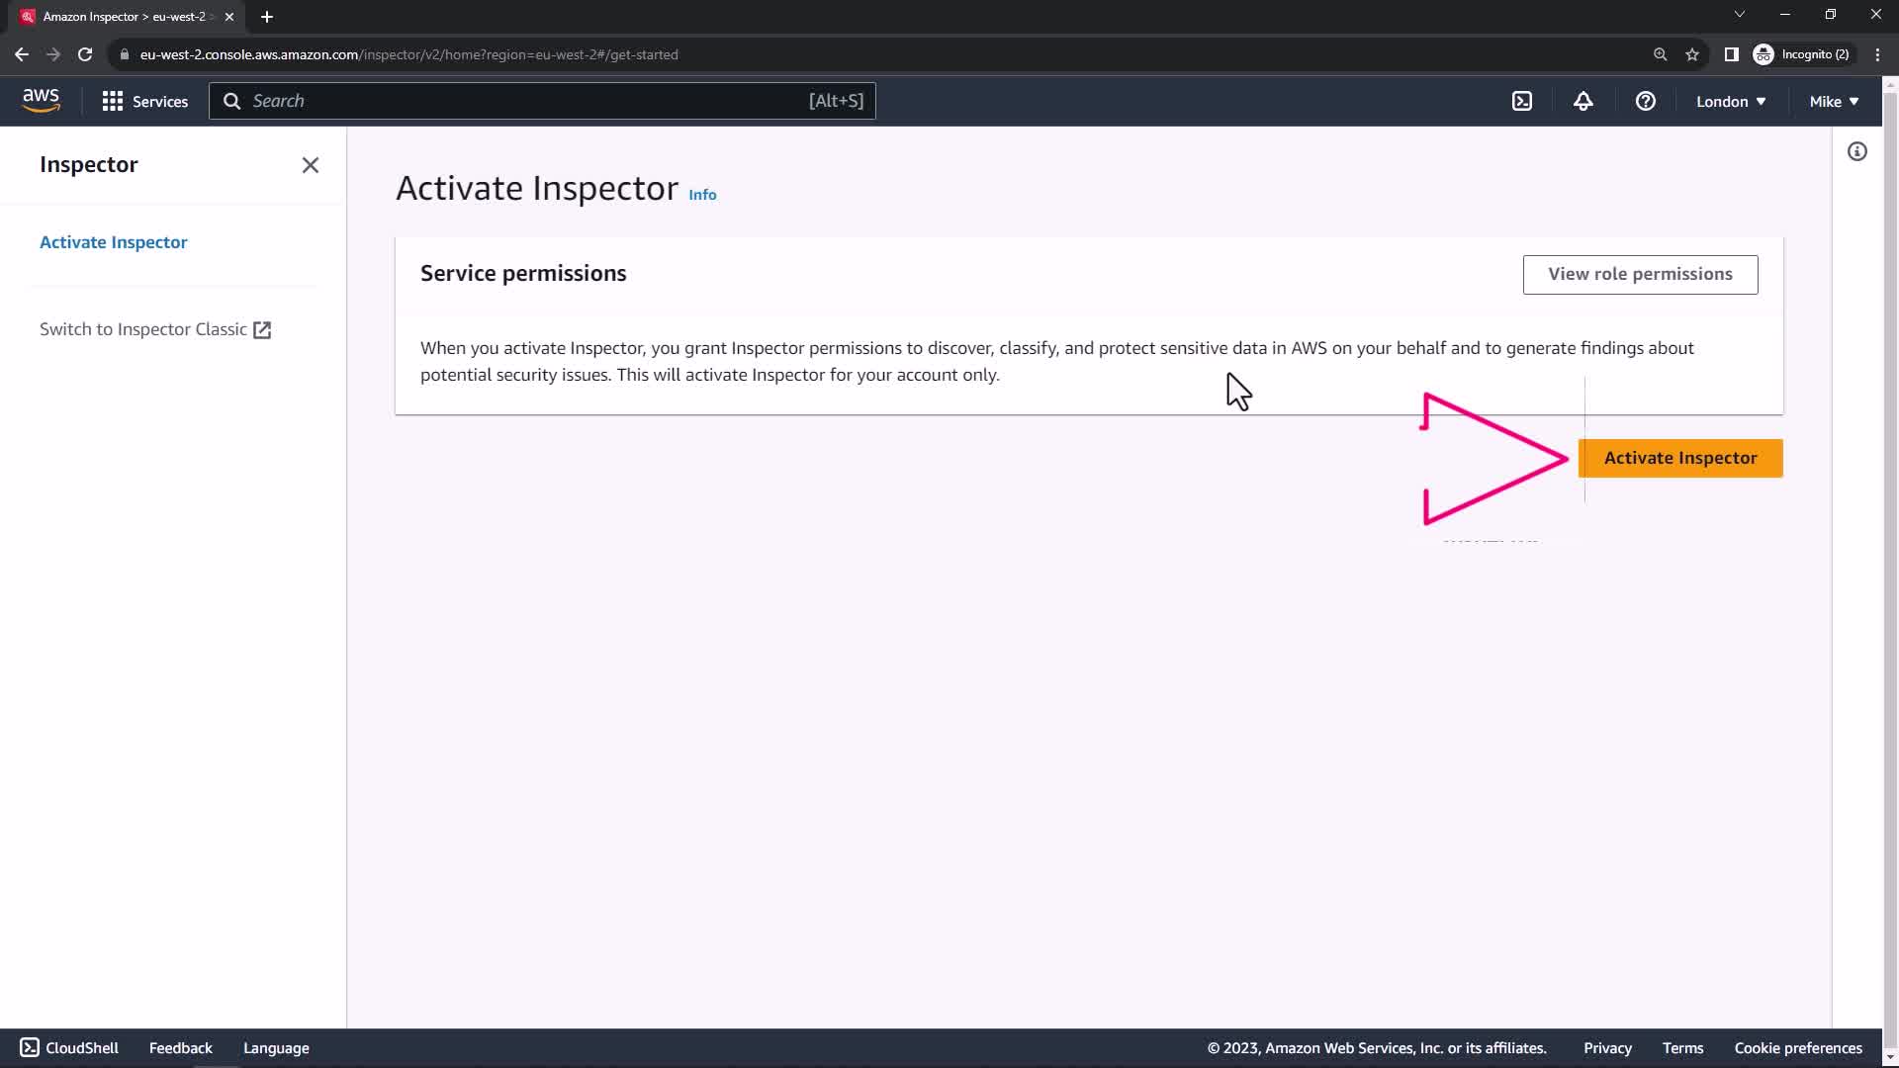Select Activate Inspector in sidebar
The height and width of the screenshot is (1068, 1899).
click(114, 242)
